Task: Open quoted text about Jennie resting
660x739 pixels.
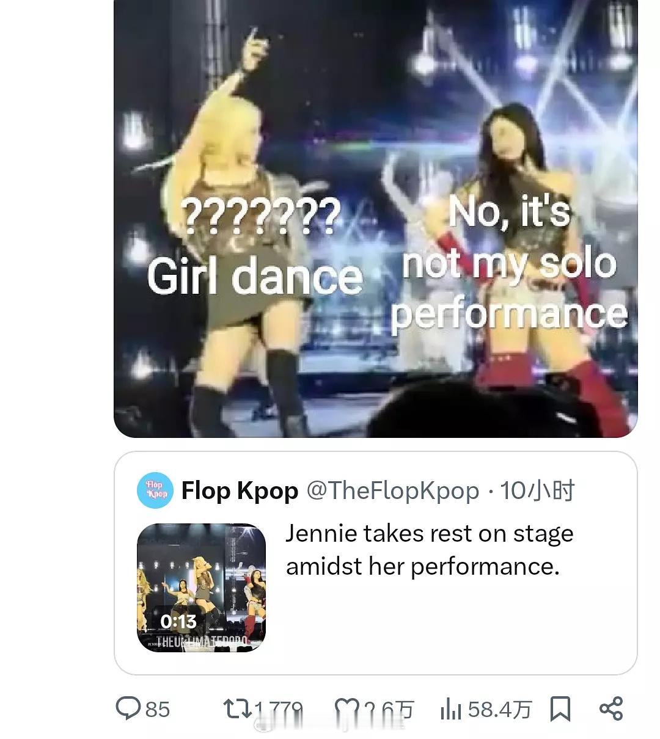Action: pyautogui.click(x=429, y=550)
